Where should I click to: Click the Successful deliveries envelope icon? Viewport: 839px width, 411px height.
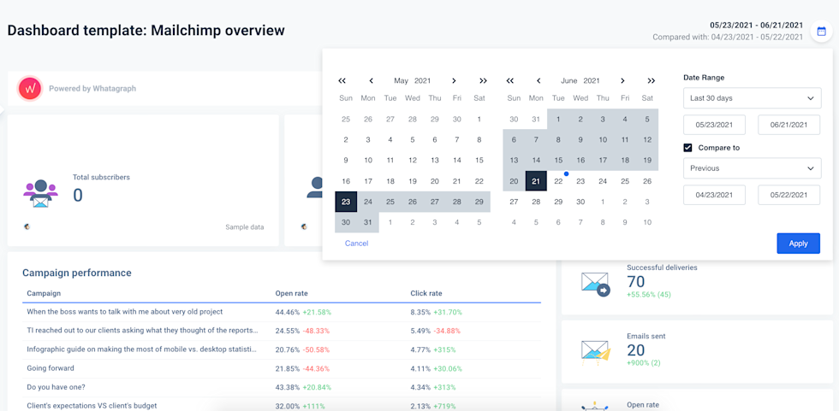(x=594, y=285)
